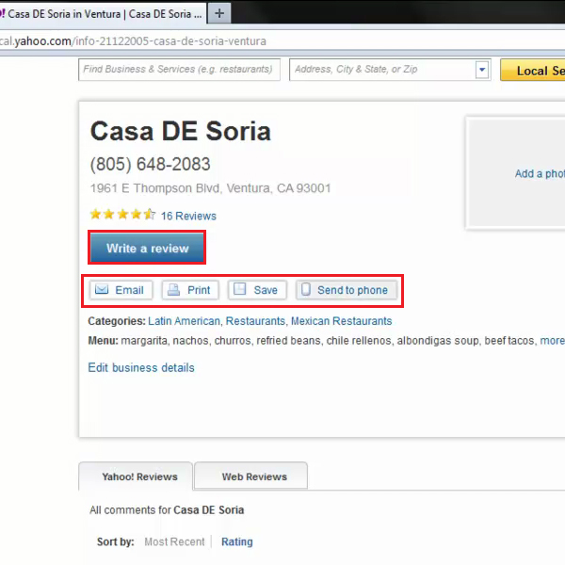Click the floppy disk icon on the Save button

239,289
